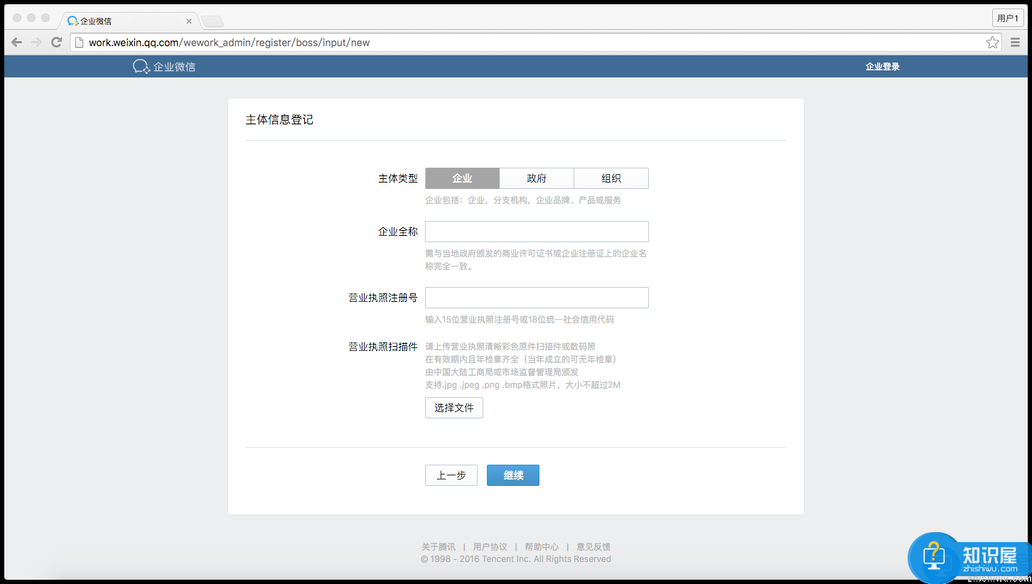Click the 营业执照注册号 input field

coord(537,298)
